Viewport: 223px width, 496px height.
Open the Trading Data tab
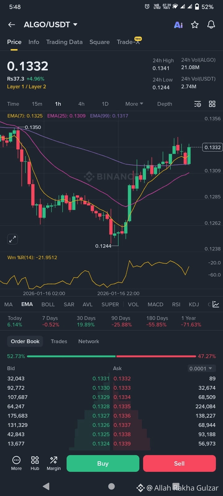(x=64, y=42)
